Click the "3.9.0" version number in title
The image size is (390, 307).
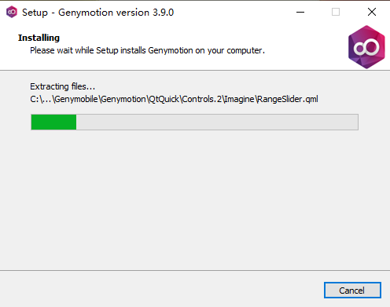[164, 13]
